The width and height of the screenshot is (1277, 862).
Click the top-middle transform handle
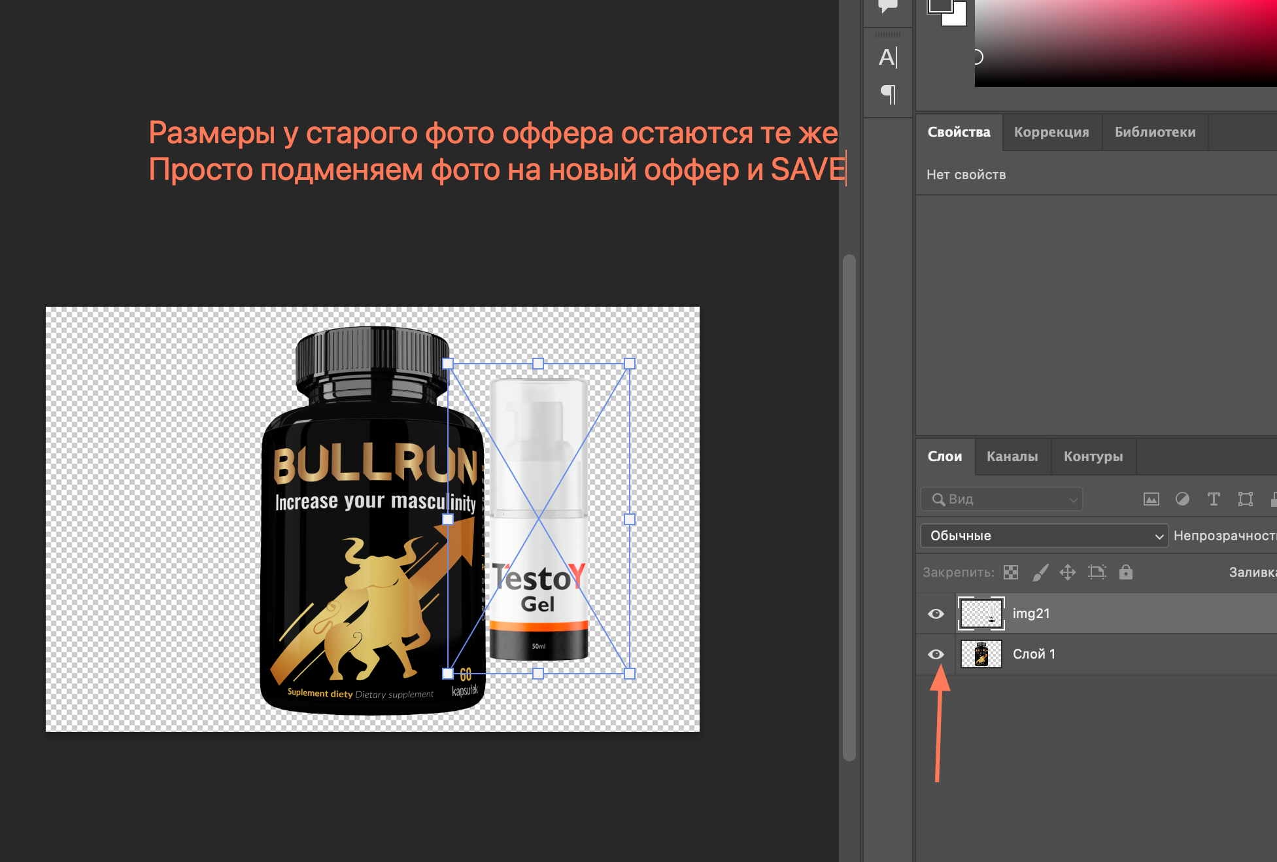[x=538, y=364]
